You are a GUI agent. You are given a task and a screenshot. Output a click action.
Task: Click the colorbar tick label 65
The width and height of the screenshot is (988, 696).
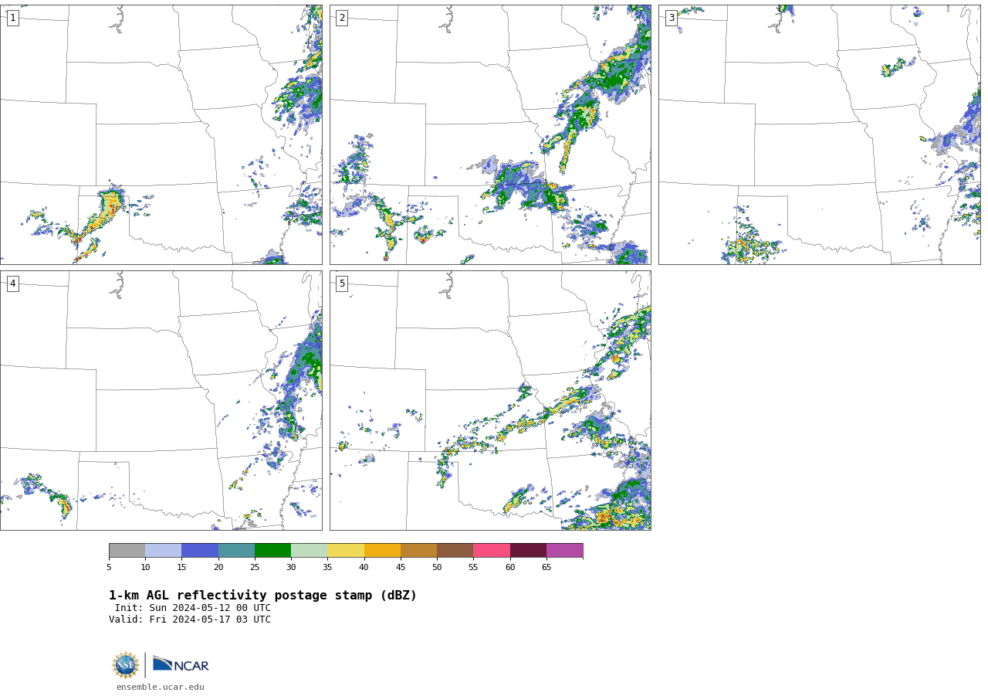tap(546, 567)
